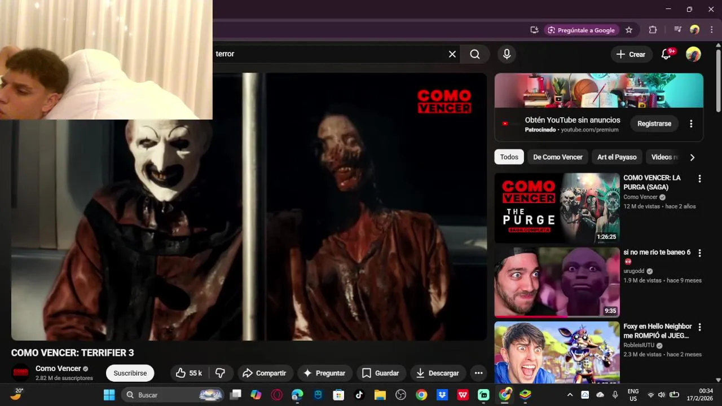Image resolution: width=722 pixels, height=406 pixels.
Task: Open the Foxy en Hello Neighbor thumbnail
Action: [x=557, y=352]
